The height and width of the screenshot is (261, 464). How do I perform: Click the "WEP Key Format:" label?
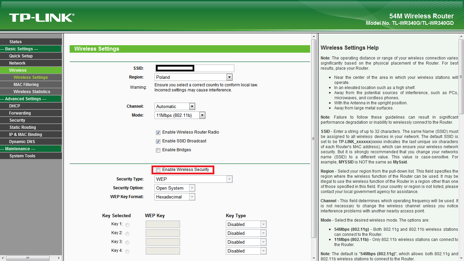click(127, 197)
